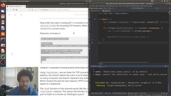This screenshot has height=96, width=171.
Task: Click the 'Running target/debug' terminal line
Action: point(119,86)
